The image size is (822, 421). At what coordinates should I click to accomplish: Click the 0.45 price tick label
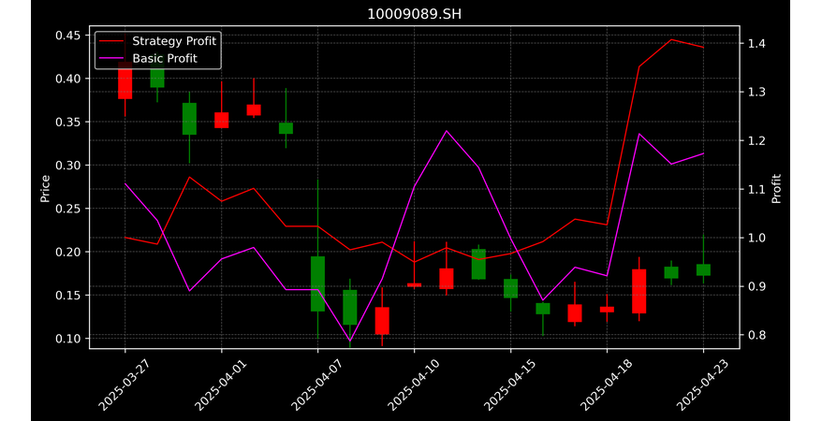coord(68,36)
